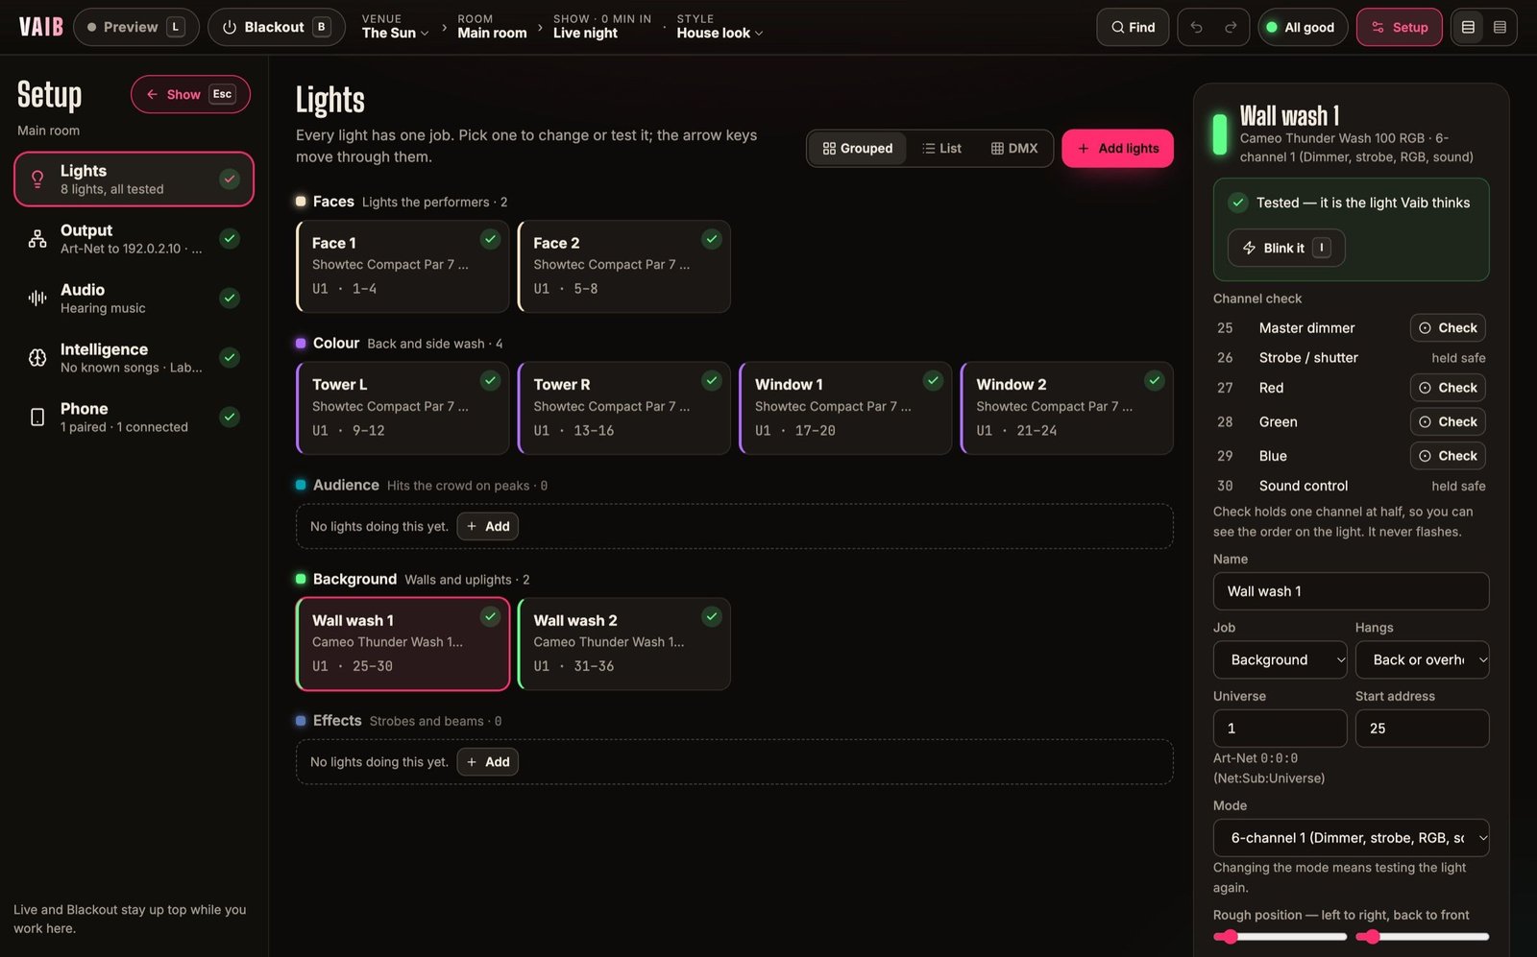
Task: Open the Style House look dropdown
Action: 720,27
